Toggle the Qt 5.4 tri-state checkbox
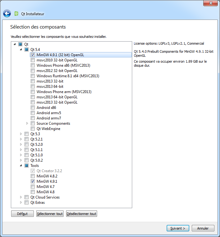 coord(26,49)
